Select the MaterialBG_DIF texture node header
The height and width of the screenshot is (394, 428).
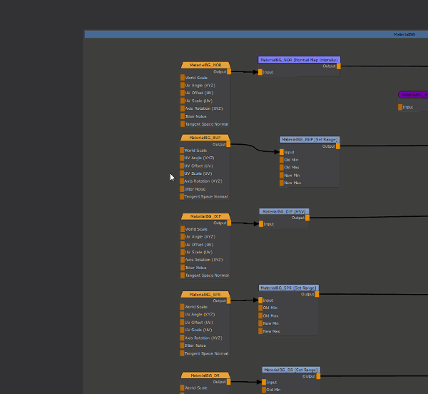205,216
